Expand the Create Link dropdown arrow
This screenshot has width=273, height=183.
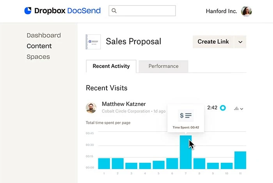click(240, 42)
